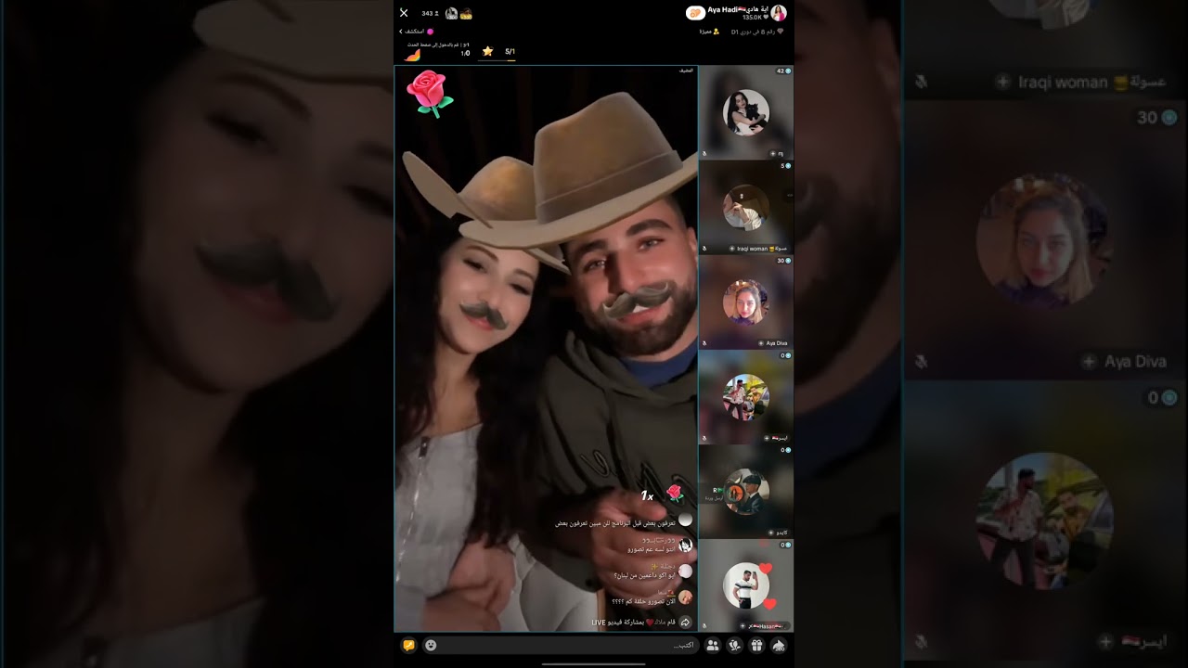Open the gold top-gifter badge

pos(466,13)
